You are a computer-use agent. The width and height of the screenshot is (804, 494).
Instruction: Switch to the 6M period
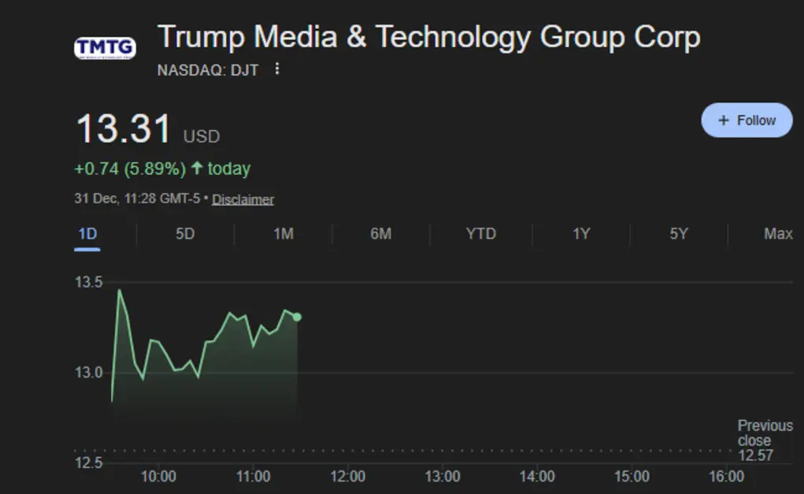tap(382, 234)
